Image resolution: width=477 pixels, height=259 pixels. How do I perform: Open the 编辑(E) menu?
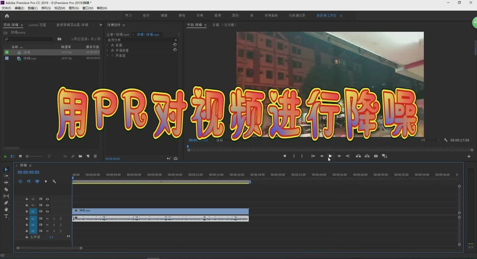tap(19, 8)
